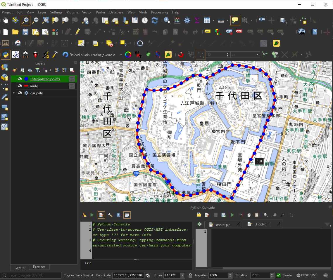Uncheck the Render checkbox in the status bar
Image resolution: width=333 pixels, height=280 pixels.
pos(279,275)
